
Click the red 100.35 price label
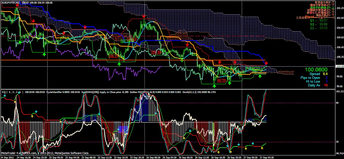[156, 52]
